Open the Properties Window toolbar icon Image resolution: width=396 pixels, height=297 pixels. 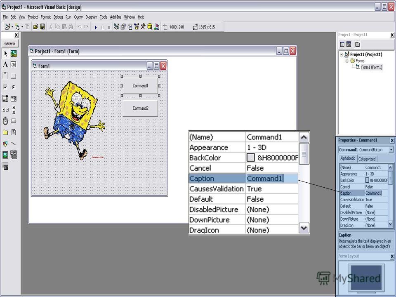click(x=123, y=26)
